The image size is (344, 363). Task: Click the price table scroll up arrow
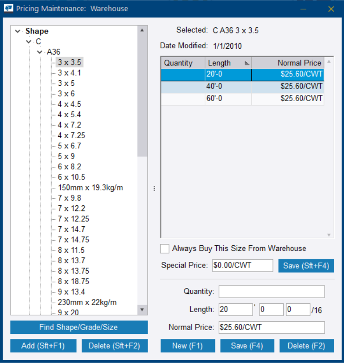[329, 62]
